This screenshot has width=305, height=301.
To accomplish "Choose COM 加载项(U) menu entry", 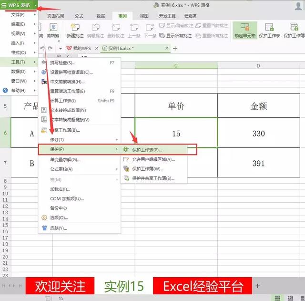I will (x=80, y=199).
